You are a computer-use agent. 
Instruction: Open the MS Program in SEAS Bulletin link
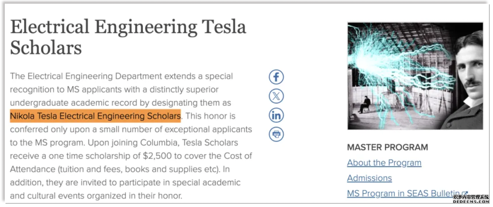403,193
